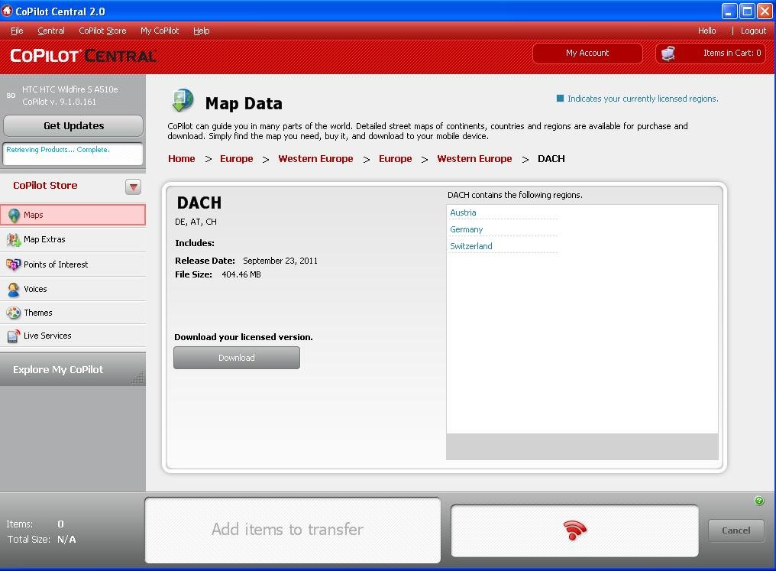Click the second Europe breadcrumb link

396,158
